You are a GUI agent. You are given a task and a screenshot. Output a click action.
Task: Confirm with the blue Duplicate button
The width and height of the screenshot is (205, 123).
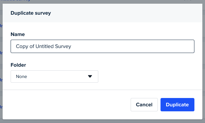[x=177, y=105]
